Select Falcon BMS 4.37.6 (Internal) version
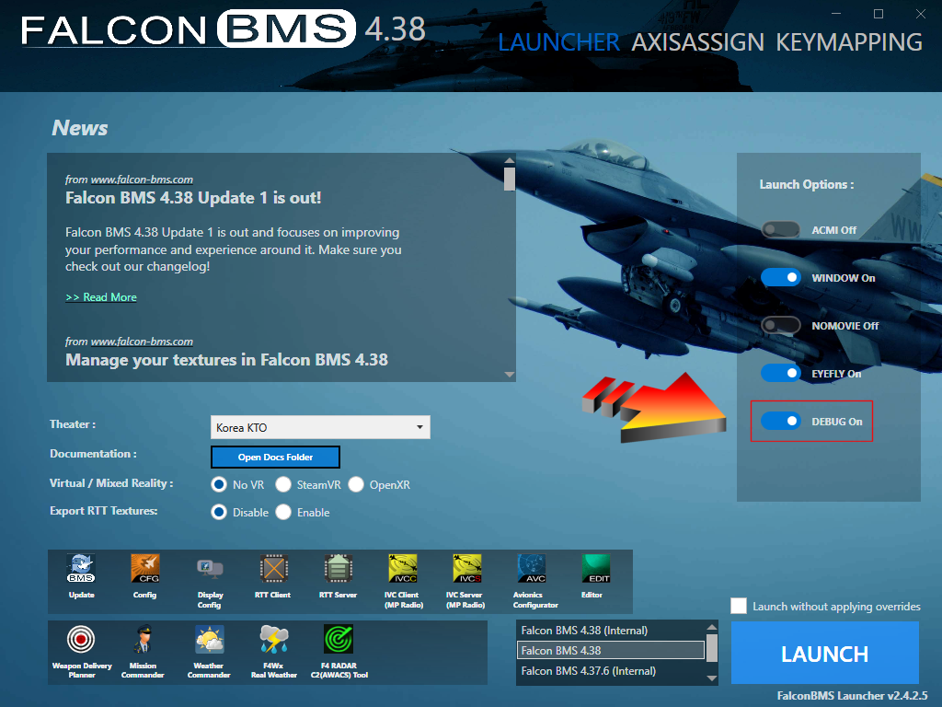Screen dimensions: 942x707 (589, 671)
